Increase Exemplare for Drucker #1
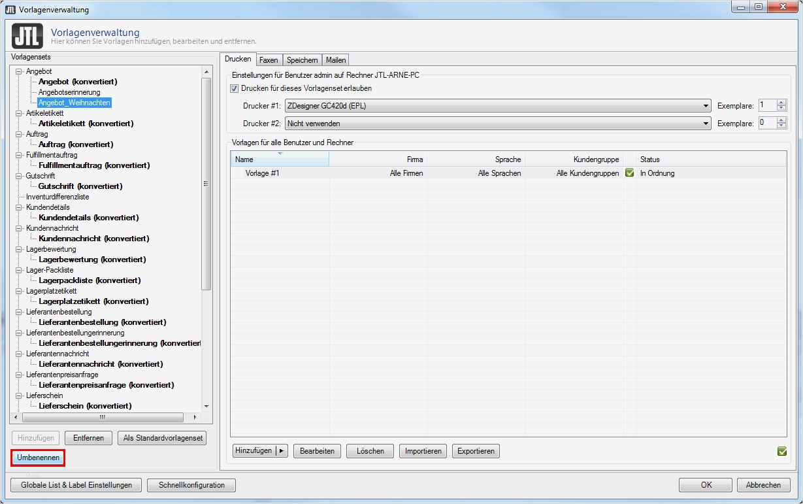Viewport: 803px width, 504px height. (782, 103)
